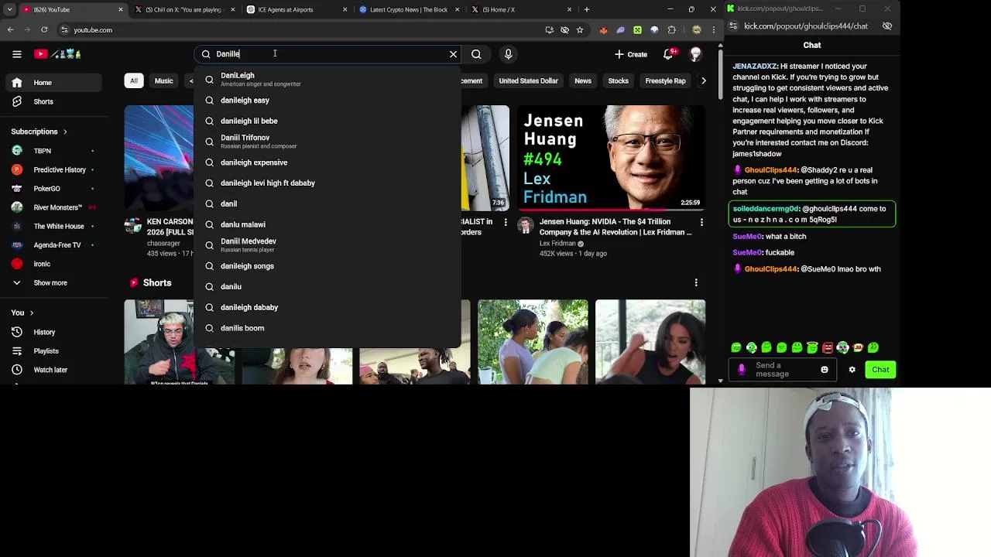Viewport: 991px width, 557px height.
Task: Select the Stocks filter chip
Action: click(618, 80)
